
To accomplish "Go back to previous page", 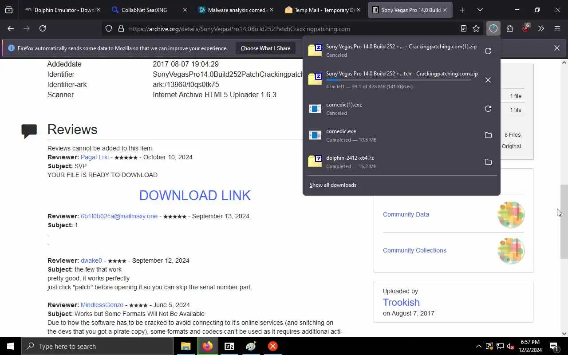I will click(x=11, y=28).
